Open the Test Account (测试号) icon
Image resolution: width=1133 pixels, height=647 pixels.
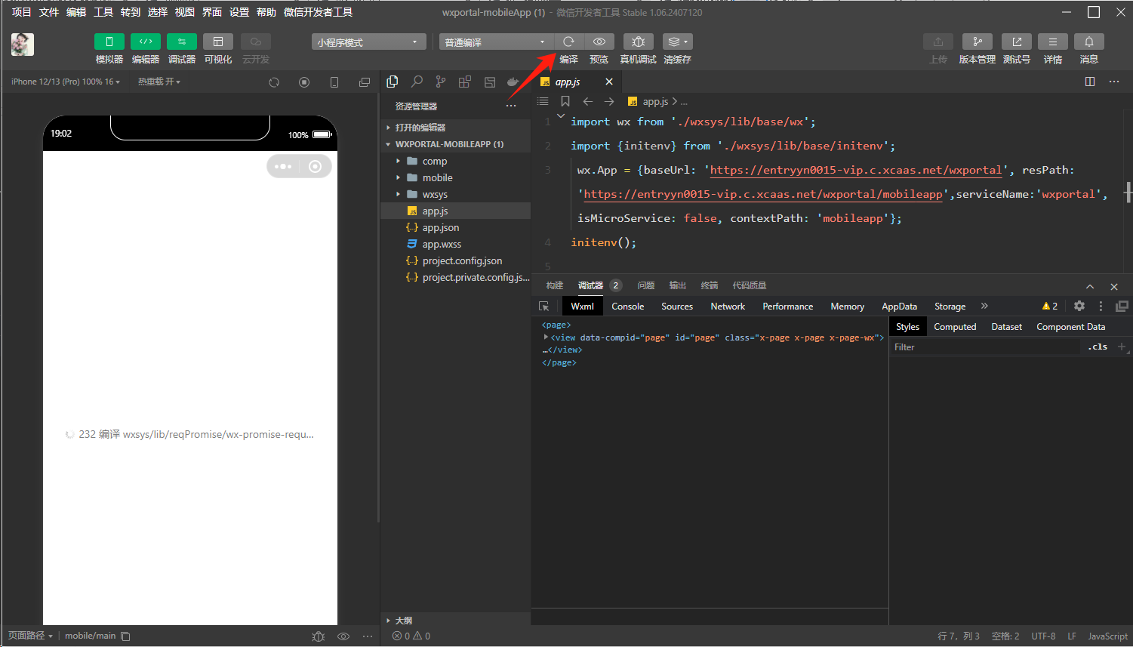(x=1017, y=42)
